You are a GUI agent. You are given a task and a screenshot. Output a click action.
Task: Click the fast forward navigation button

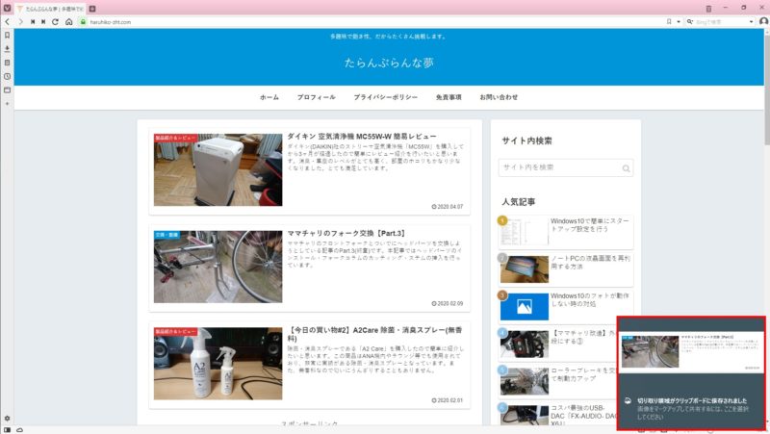(43, 21)
